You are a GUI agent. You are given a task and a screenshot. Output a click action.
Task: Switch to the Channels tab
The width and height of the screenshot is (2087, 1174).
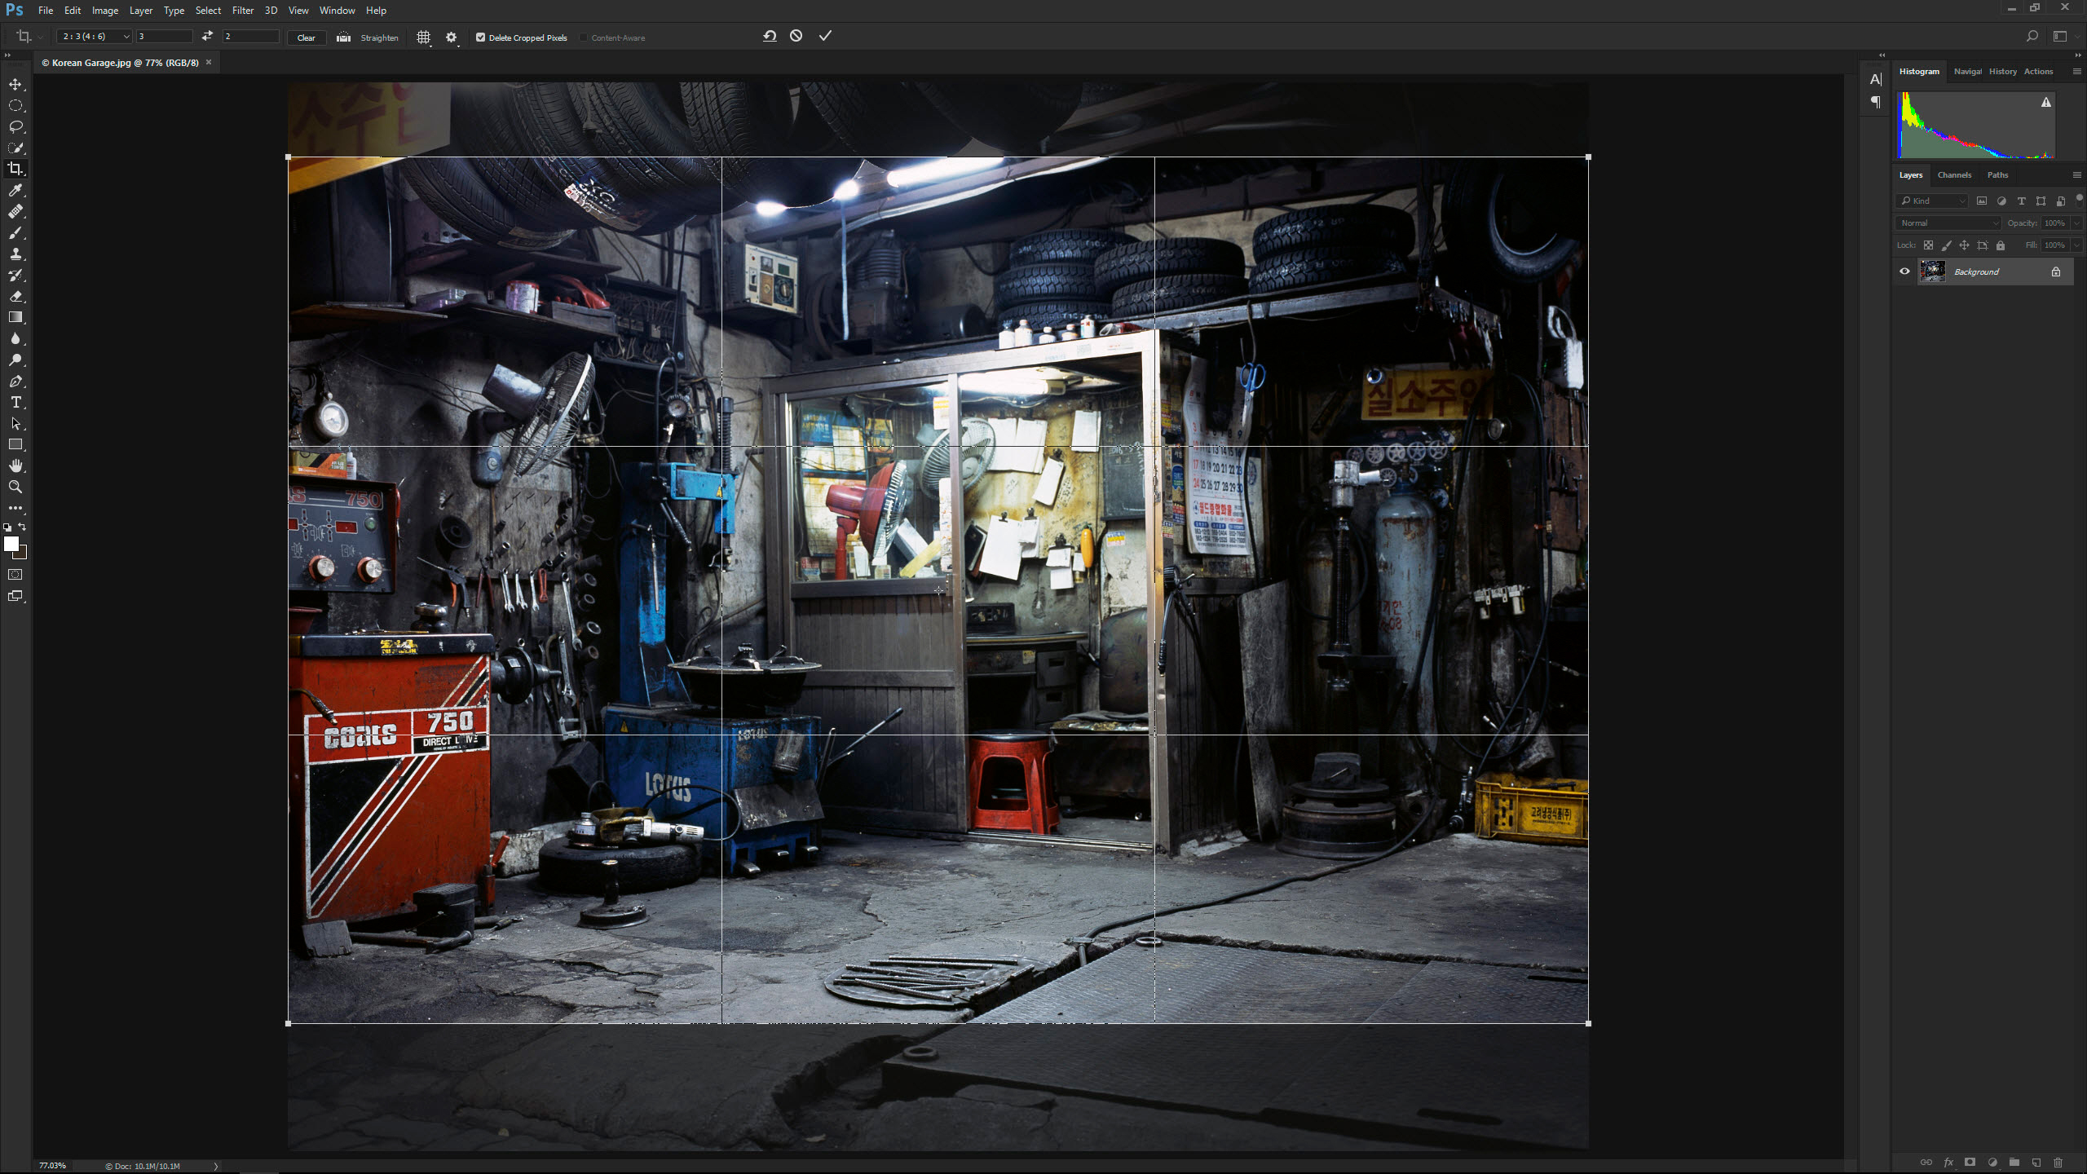click(x=1954, y=174)
